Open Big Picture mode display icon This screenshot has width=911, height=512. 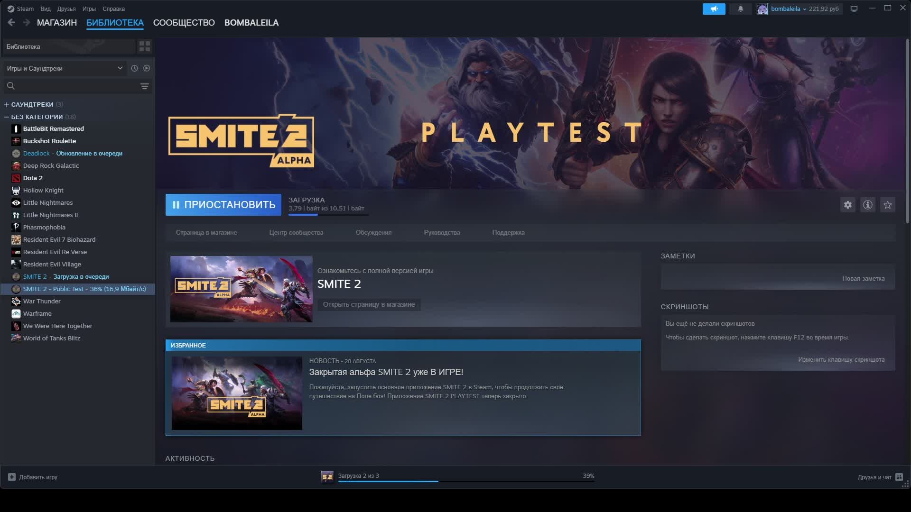[x=854, y=8]
